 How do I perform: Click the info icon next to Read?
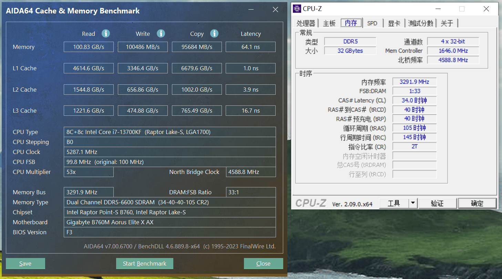(x=106, y=33)
